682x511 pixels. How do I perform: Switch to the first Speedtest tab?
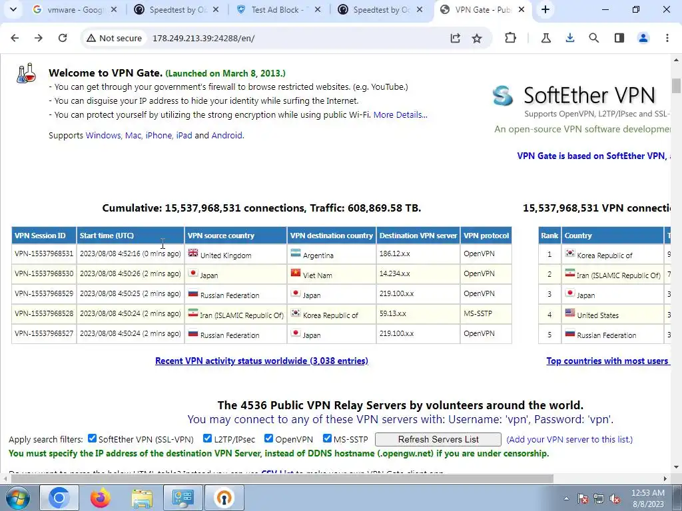(x=177, y=9)
